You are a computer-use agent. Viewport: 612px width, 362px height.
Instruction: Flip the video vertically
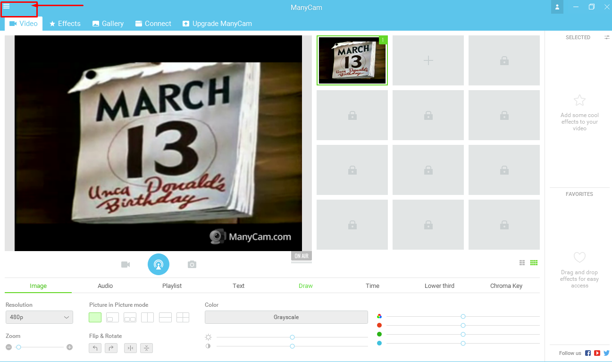point(147,348)
